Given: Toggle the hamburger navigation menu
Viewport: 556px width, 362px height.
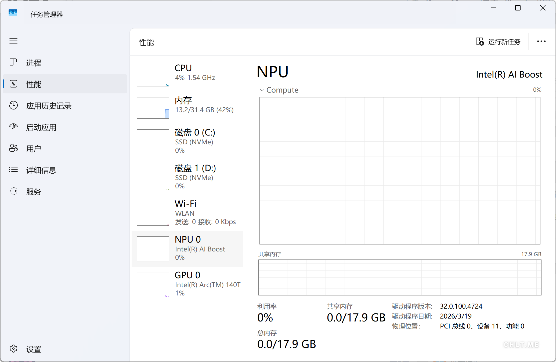Looking at the screenshot, I should point(13,41).
